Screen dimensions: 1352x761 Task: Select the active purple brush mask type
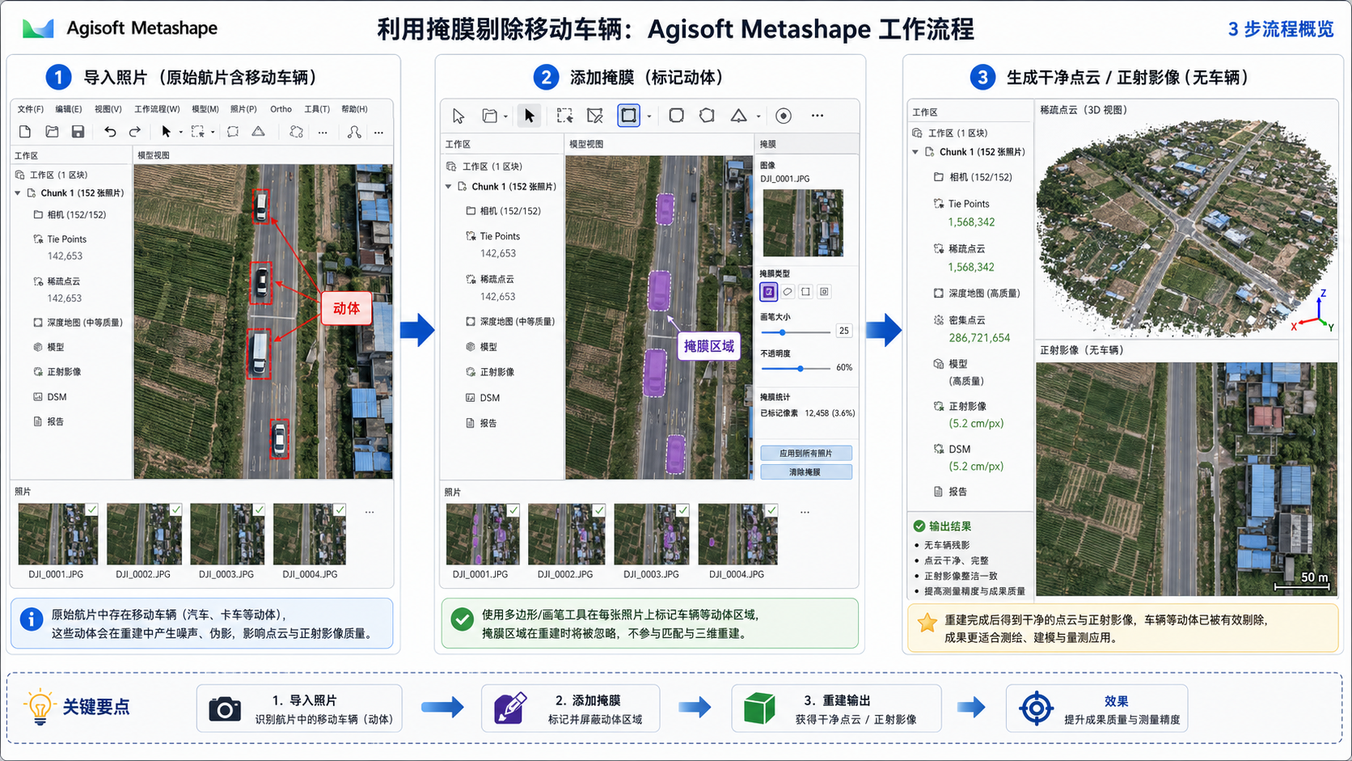pyautogui.click(x=768, y=292)
